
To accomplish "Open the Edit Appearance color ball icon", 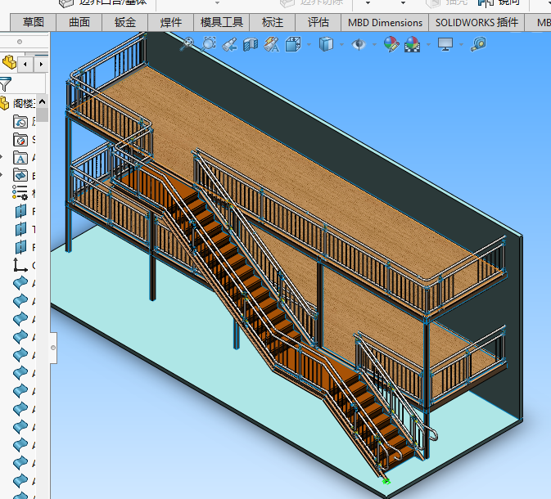I will pos(391,44).
